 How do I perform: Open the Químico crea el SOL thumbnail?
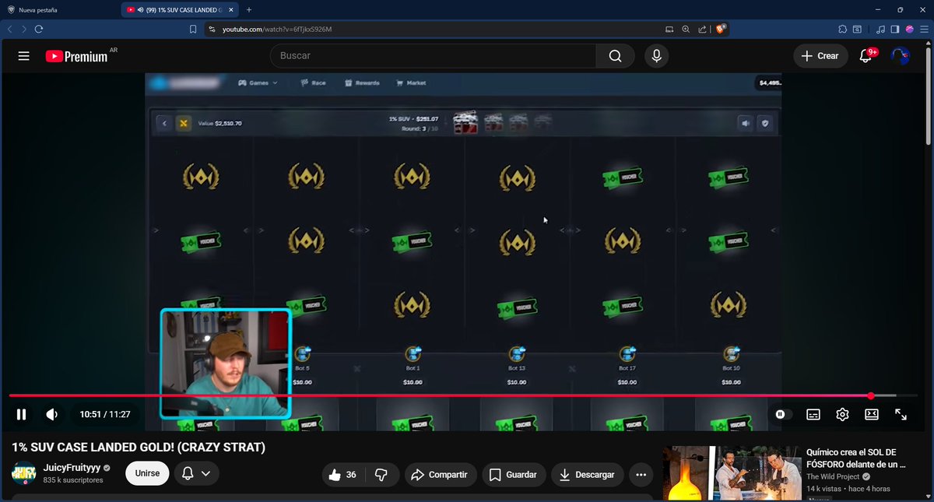click(x=732, y=473)
